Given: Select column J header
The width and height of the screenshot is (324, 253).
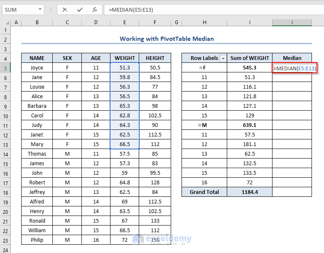Looking at the screenshot, I should click(x=292, y=22).
